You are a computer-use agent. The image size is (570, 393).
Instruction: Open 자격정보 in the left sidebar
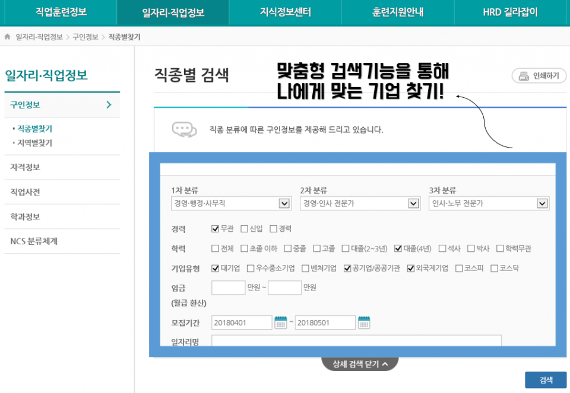click(26, 168)
